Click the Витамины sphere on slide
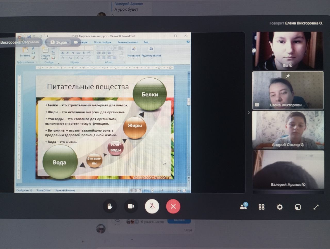The width and height of the screenshot is (330, 249). pyautogui.click(x=94, y=160)
